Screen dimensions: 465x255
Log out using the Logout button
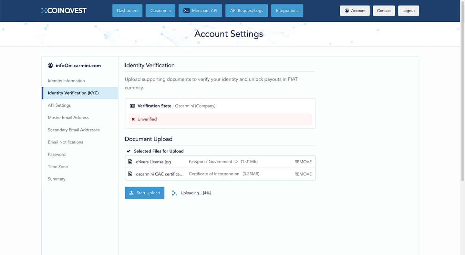[408, 11]
